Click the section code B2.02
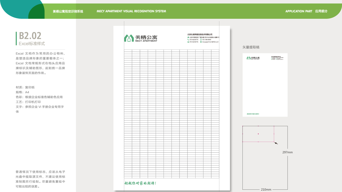Image resolution: width=342 pixels, height=192 pixels. [x=30, y=36]
